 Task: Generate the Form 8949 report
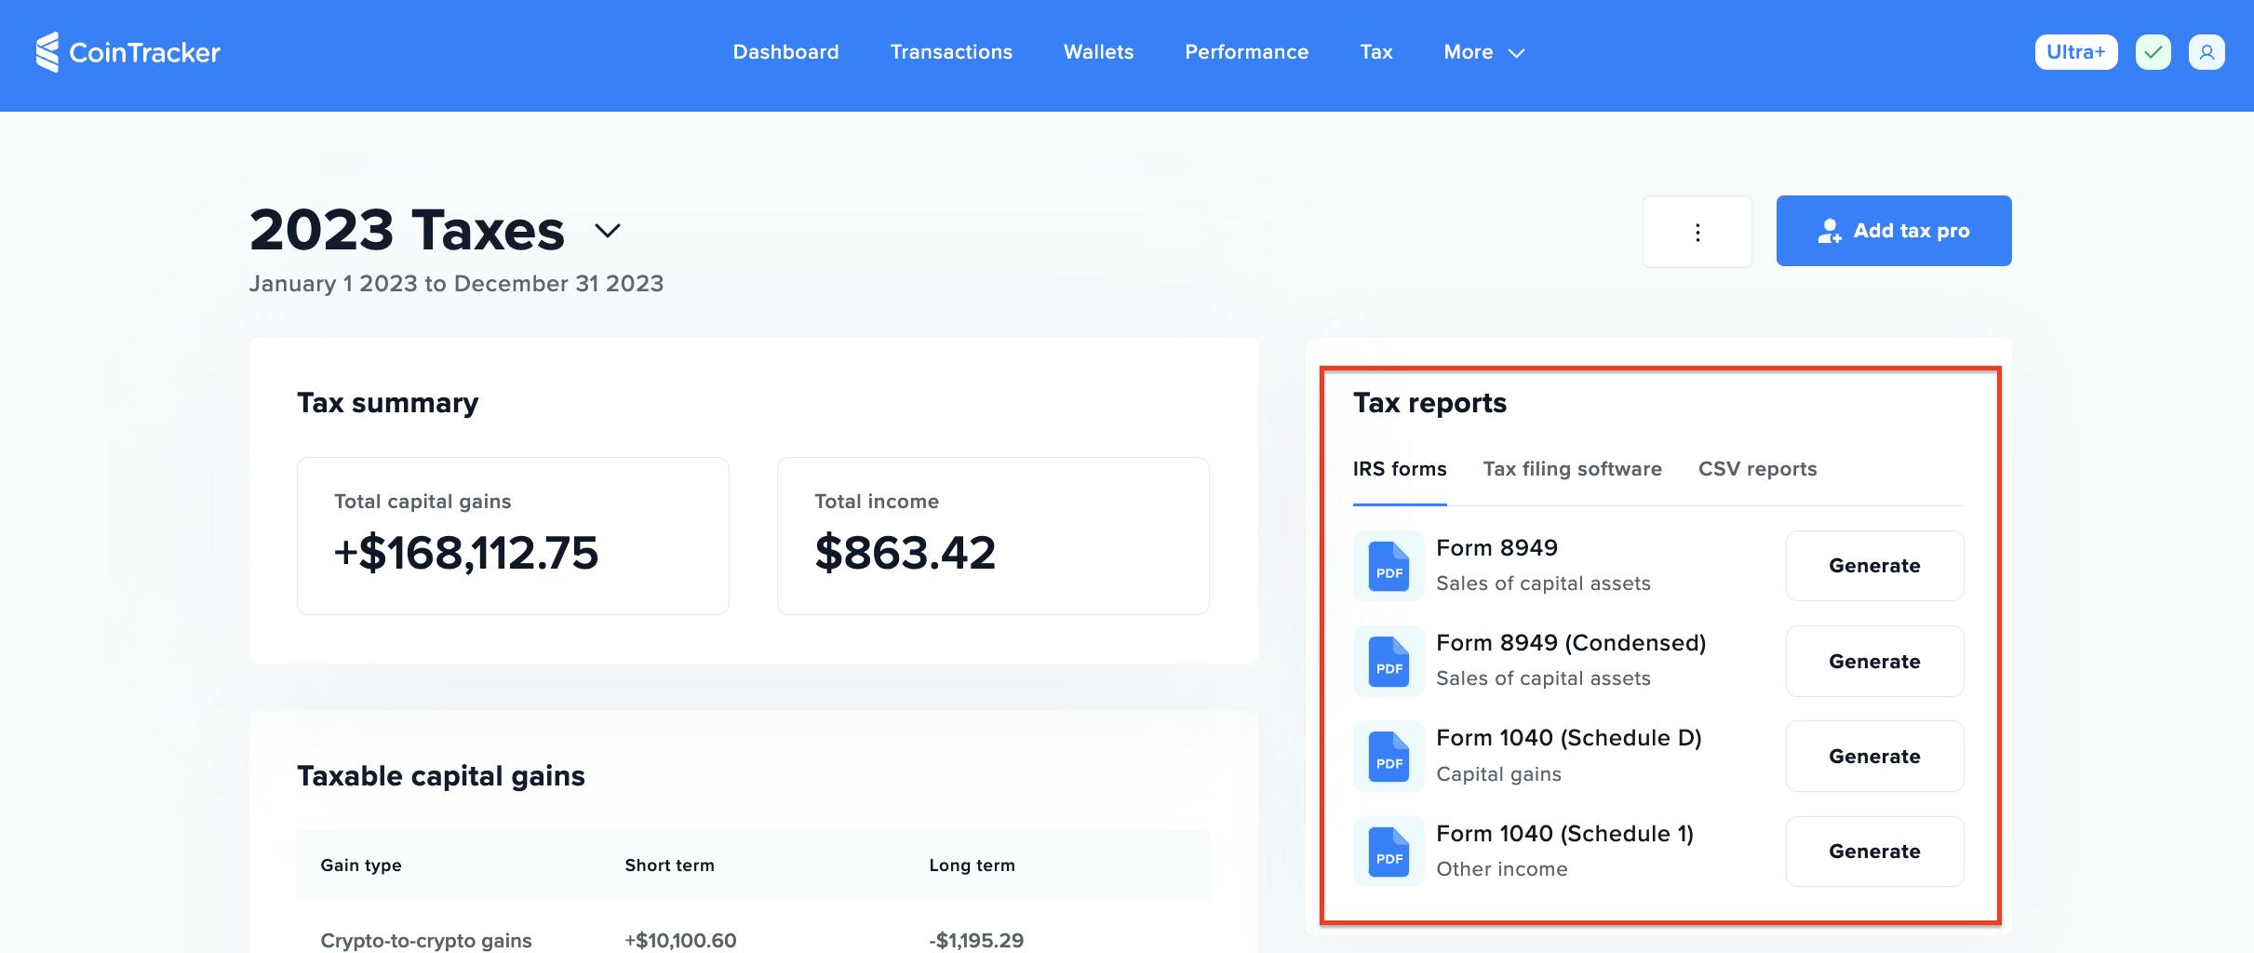1874,566
